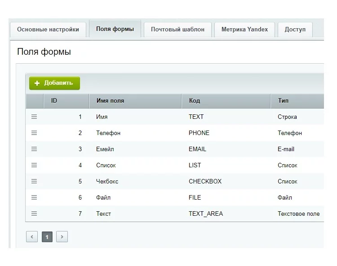The height and width of the screenshot is (266, 337).
Task: Go to the previous page arrow
Action: point(32,237)
